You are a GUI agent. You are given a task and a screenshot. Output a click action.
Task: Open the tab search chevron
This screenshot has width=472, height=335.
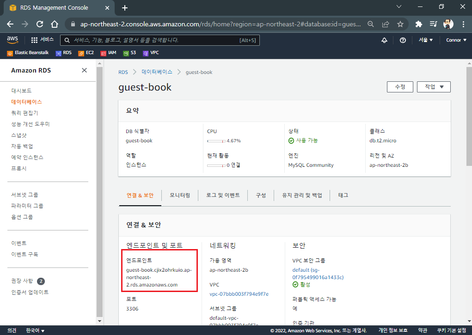pos(399,6)
